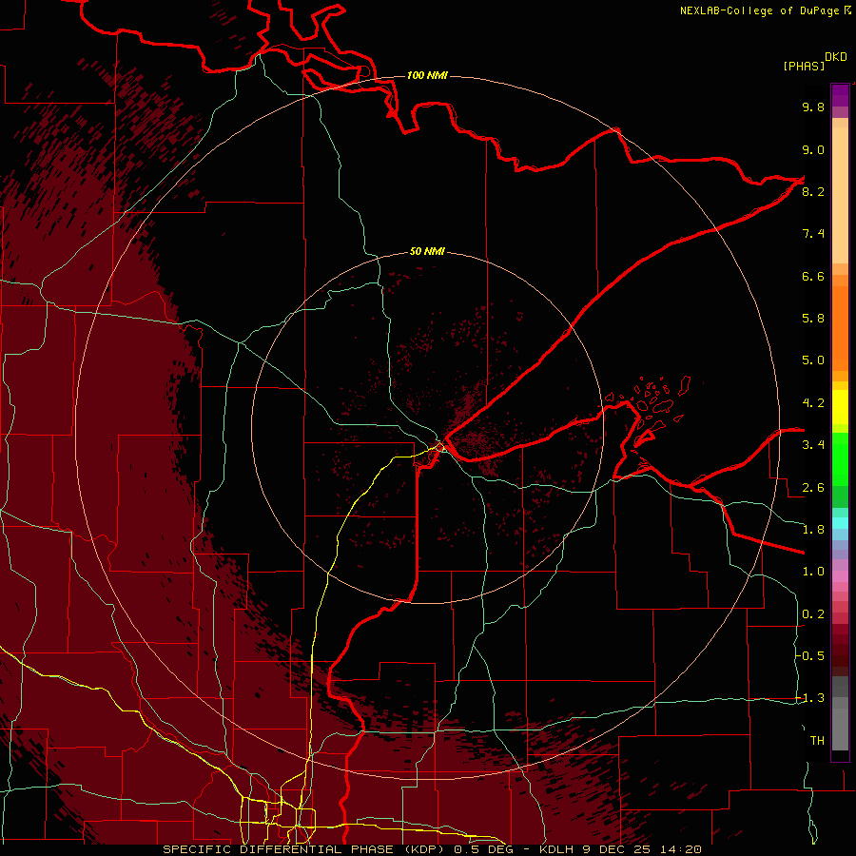This screenshot has width=856, height=856.
Task: Click the 1.0 scale value
Action: point(813,572)
